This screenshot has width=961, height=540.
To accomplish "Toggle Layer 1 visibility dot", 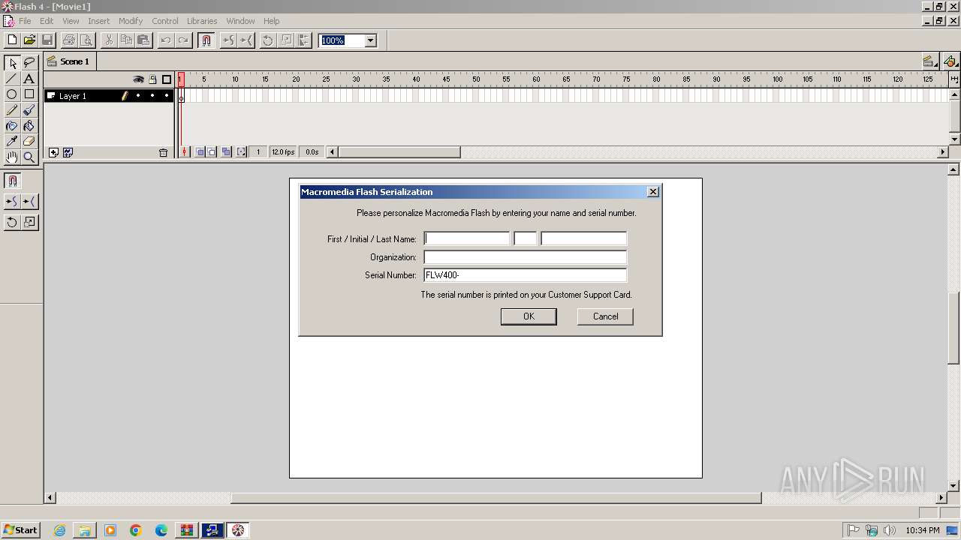I will (x=138, y=95).
